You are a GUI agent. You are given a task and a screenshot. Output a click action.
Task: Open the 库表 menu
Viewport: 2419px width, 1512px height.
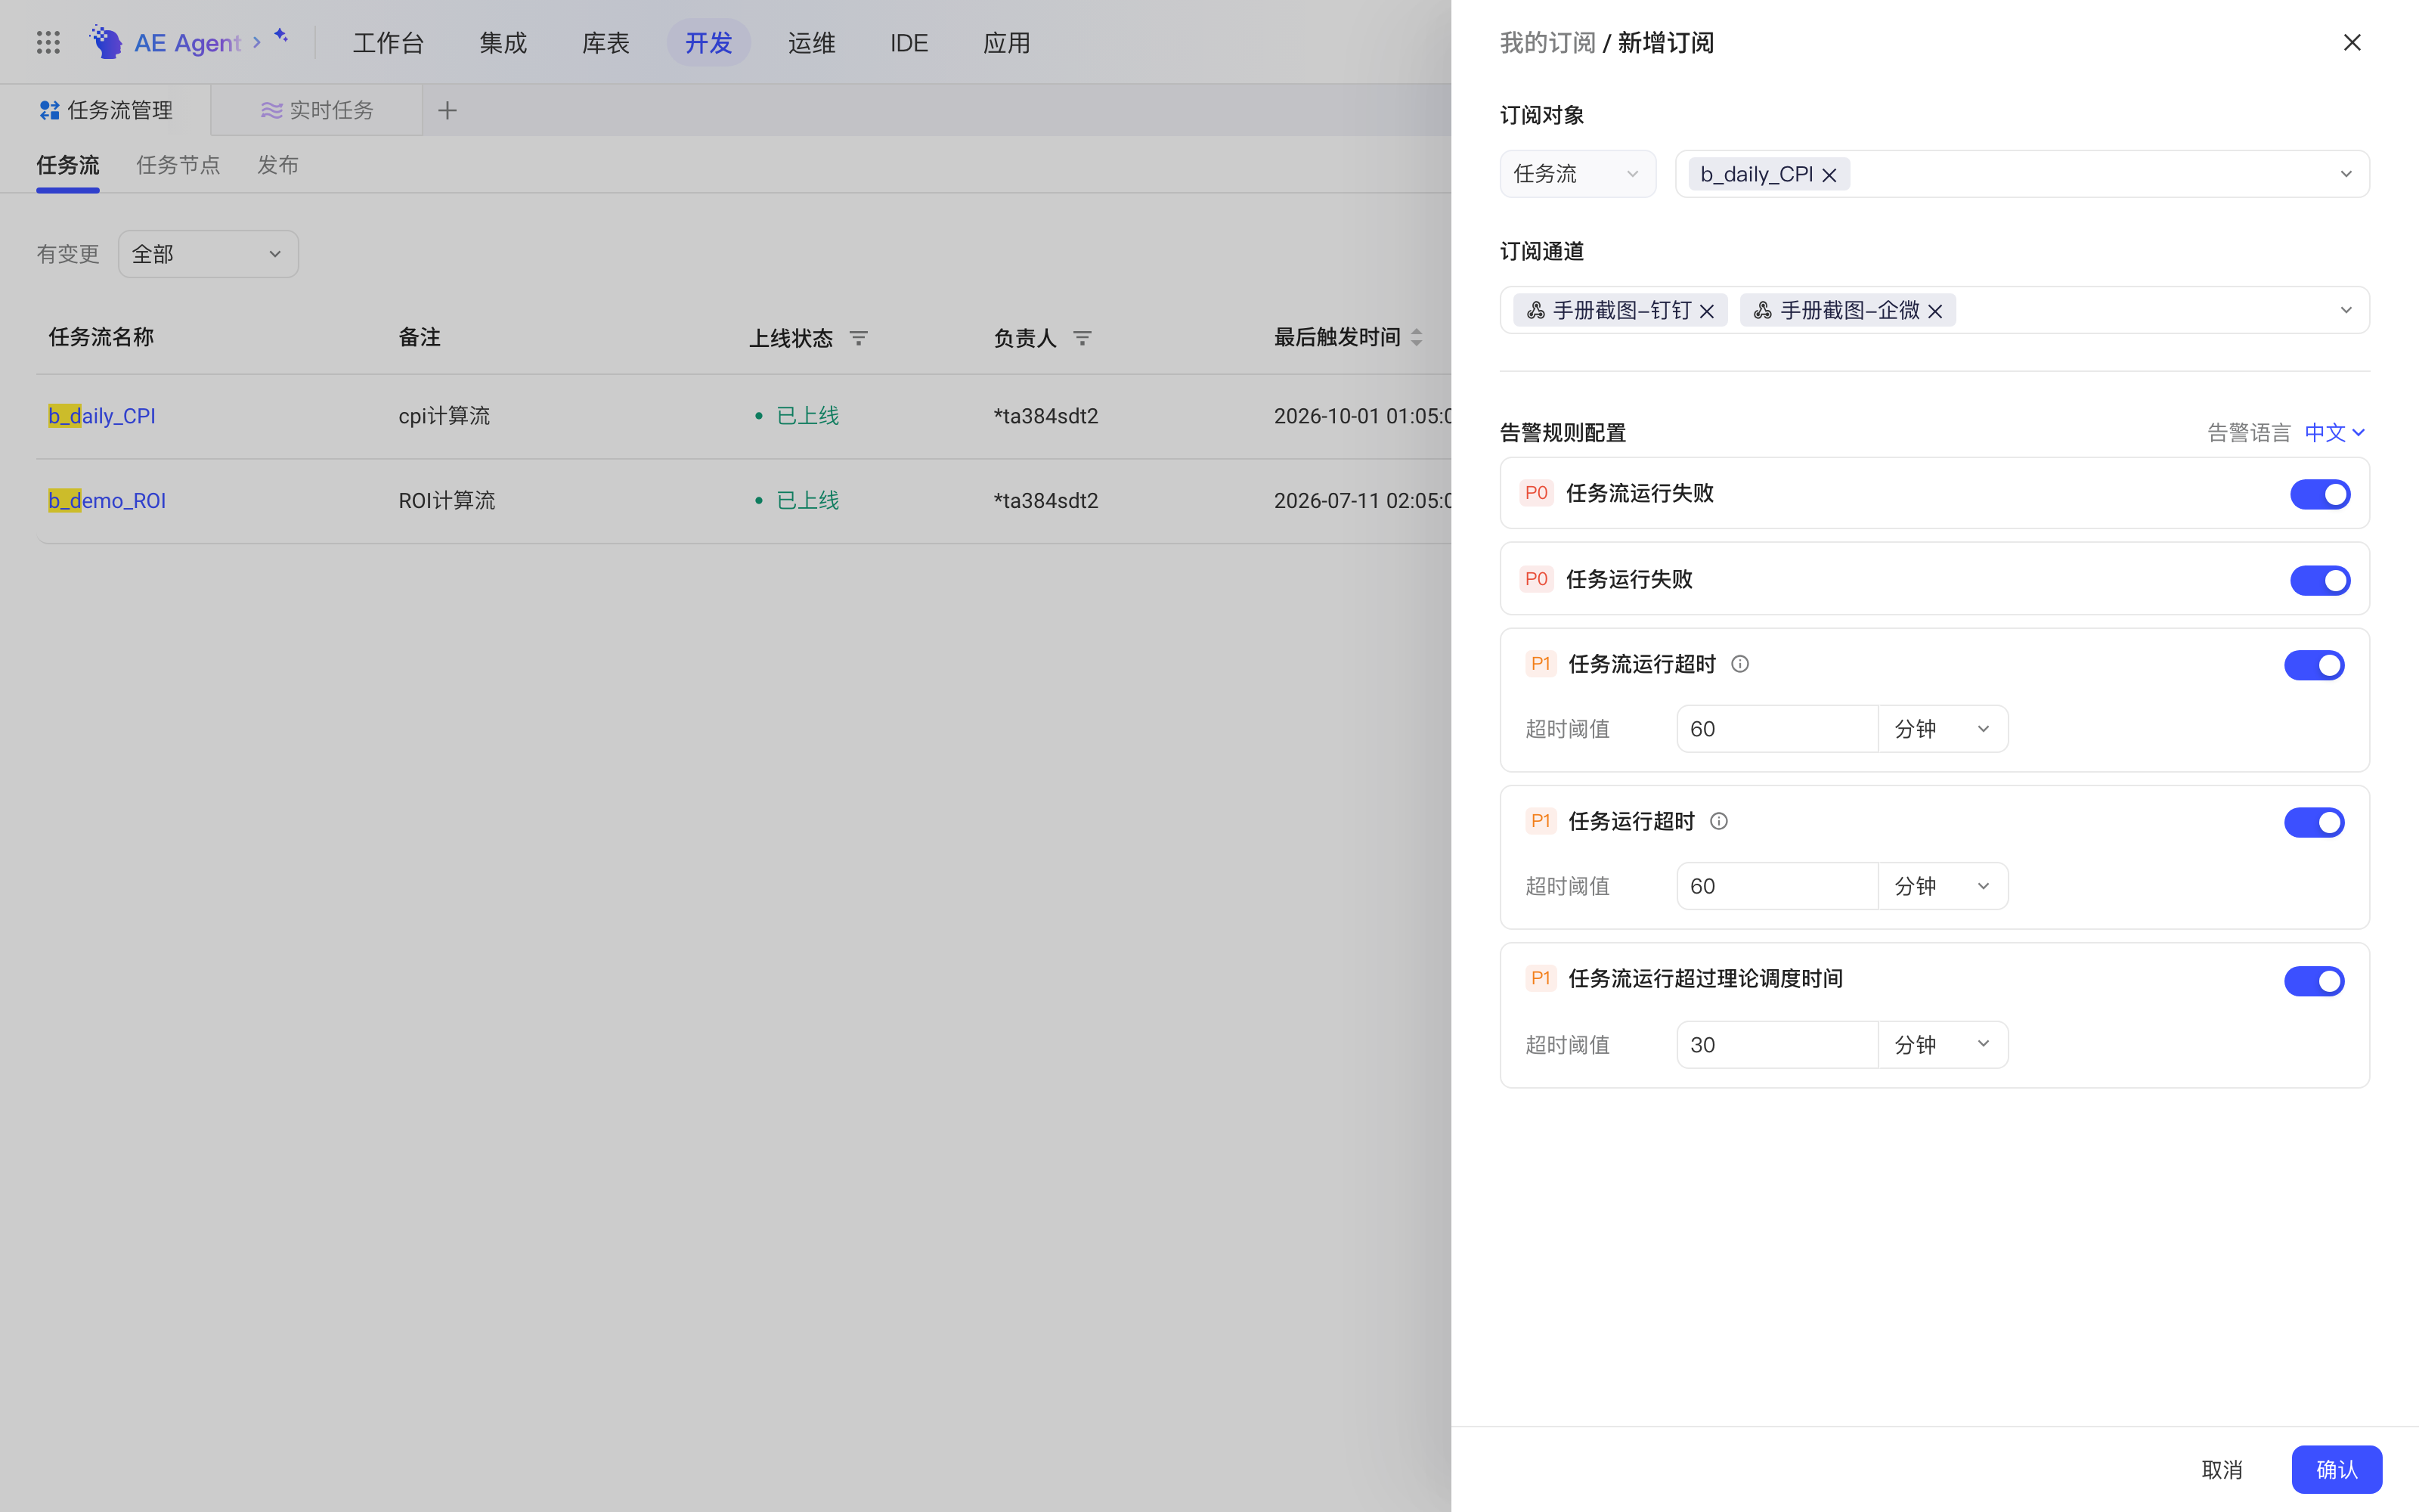605,42
